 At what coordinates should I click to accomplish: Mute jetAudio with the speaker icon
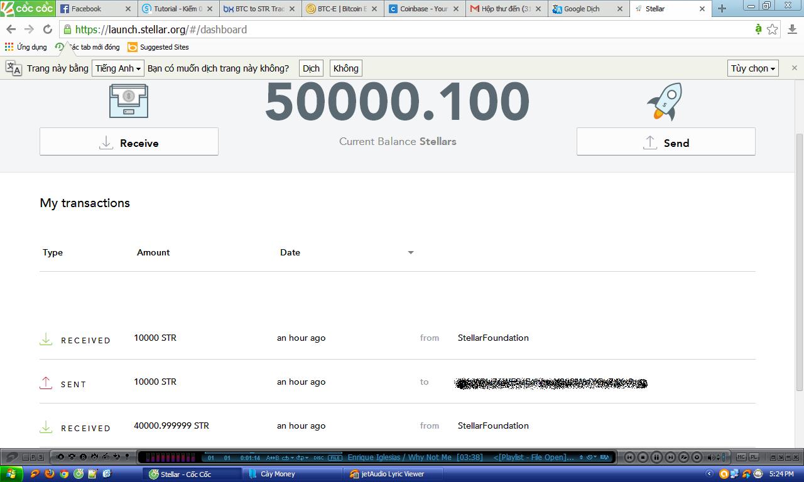(710, 458)
